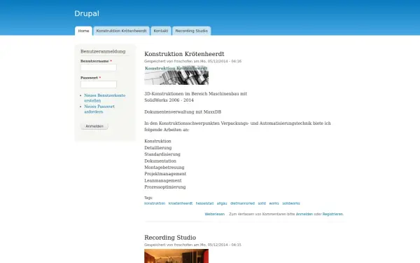The image size is (420, 263).
Task: Select the 'Benutzeranmeldung' block title
Action: [x=103, y=51]
